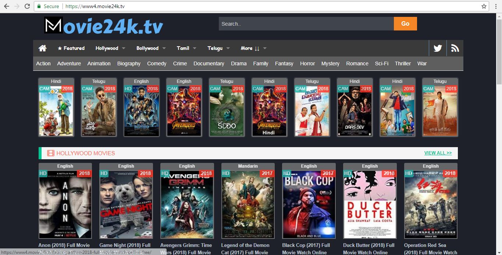Click the Secure padlock icon
This screenshot has width=502, height=255.
[39, 6]
